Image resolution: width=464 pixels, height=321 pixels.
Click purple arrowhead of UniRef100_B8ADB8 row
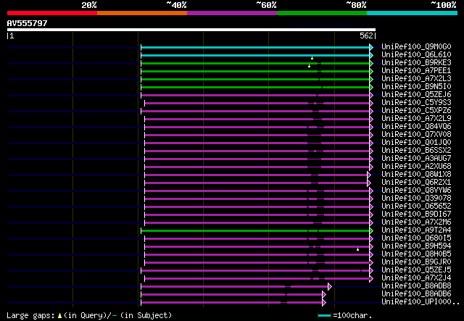coord(330,287)
